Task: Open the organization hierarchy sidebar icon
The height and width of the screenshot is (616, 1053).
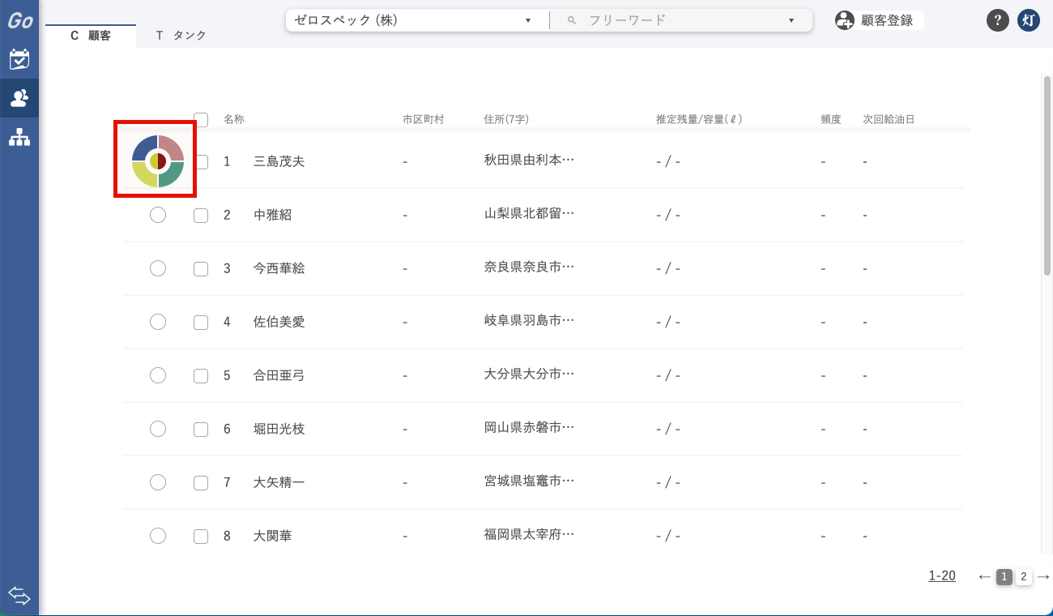Action: tap(19, 138)
